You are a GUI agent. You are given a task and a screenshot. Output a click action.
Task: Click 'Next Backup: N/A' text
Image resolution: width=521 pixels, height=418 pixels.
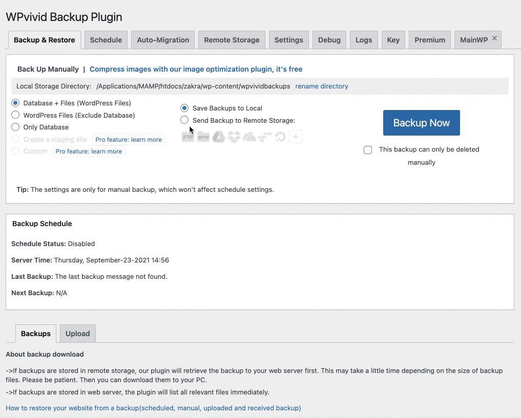[x=39, y=293]
